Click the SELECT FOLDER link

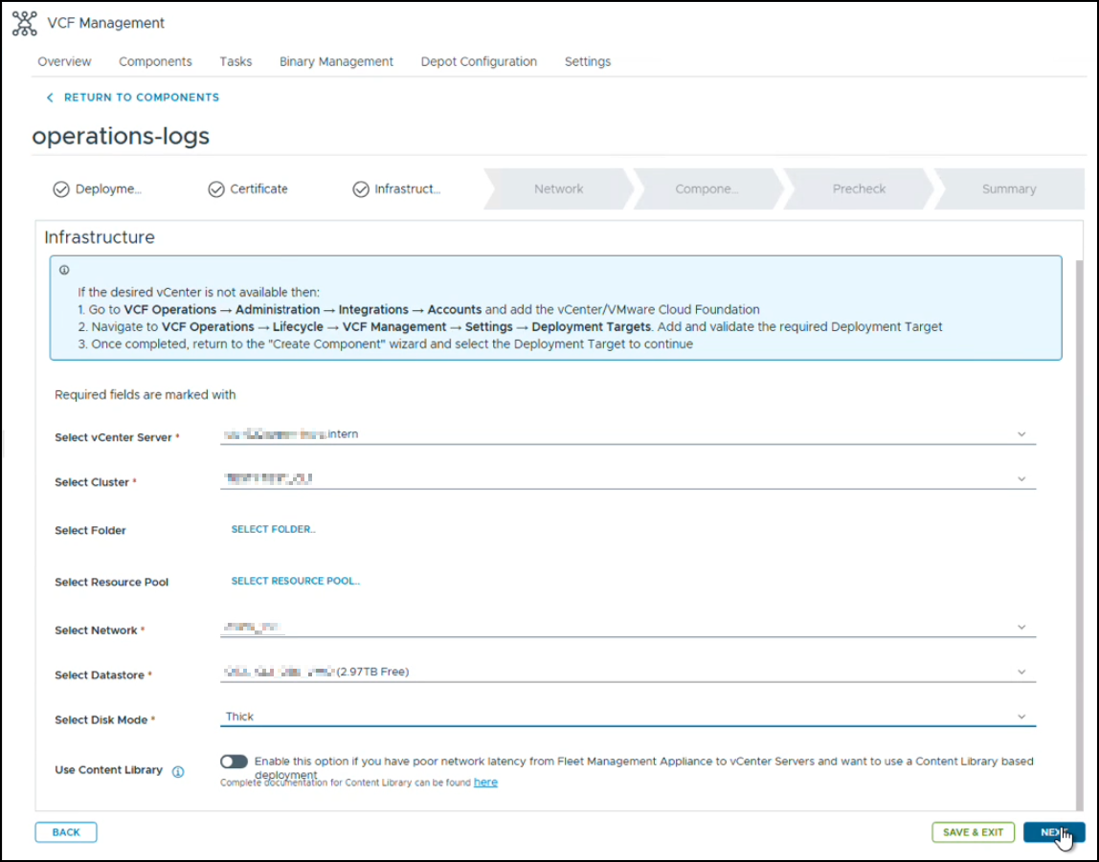(x=274, y=529)
